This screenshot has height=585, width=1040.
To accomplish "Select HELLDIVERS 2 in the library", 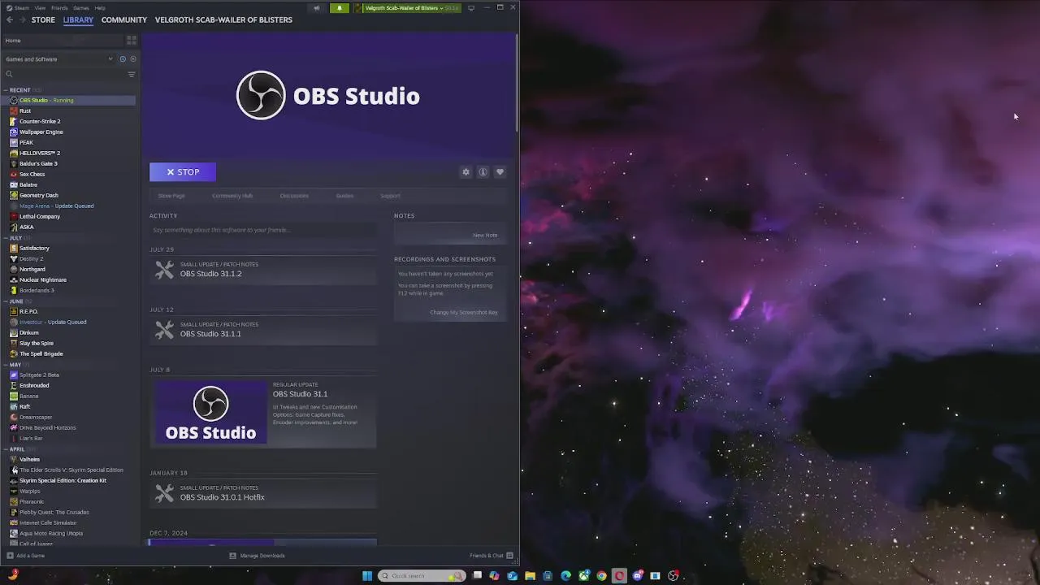I will 40,153.
